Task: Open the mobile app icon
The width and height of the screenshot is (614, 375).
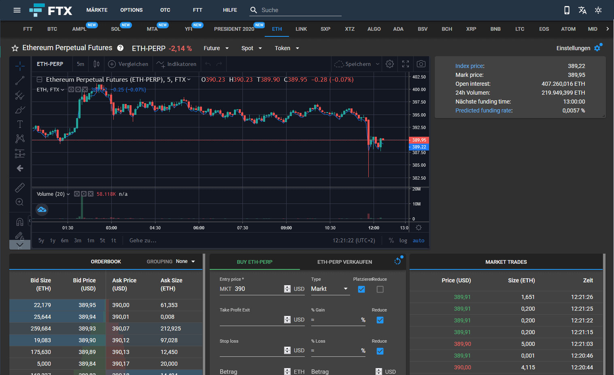Action: click(567, 10)
